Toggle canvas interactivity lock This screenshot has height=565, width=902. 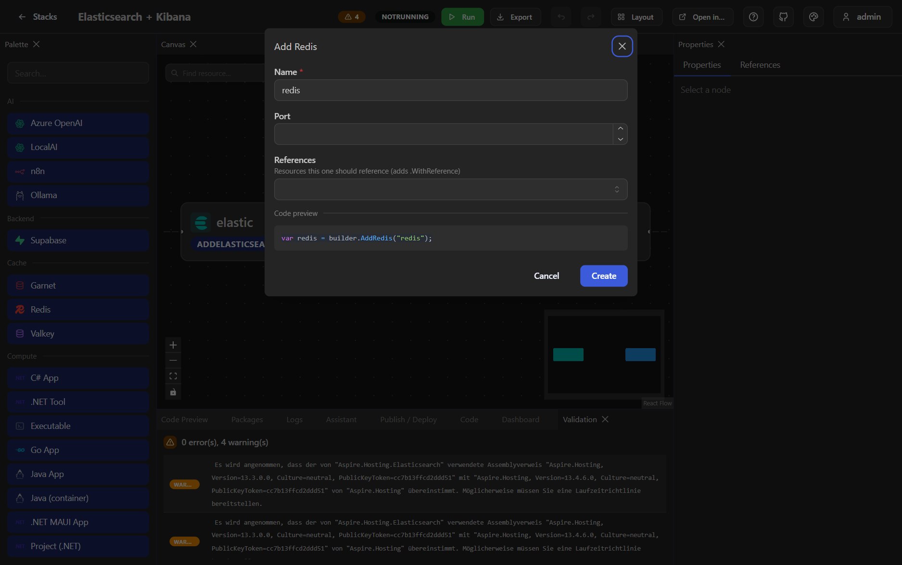point(173,392)
